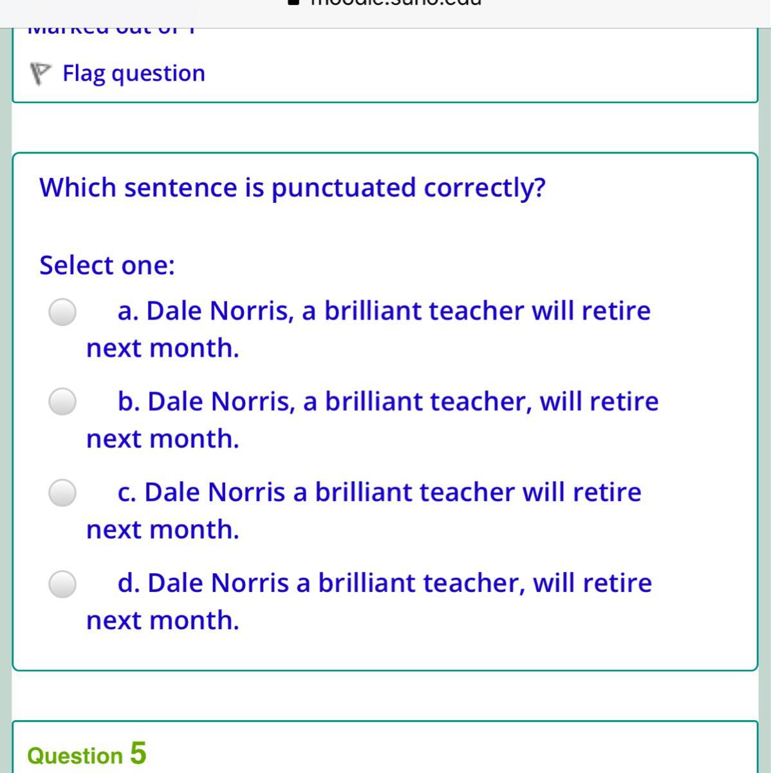Choose radio button for option d
The width and height of the screenshot is (771, 773).
click(x=62, y=584)
